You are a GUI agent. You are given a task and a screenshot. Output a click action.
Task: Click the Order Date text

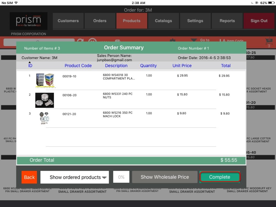[204, 58]
